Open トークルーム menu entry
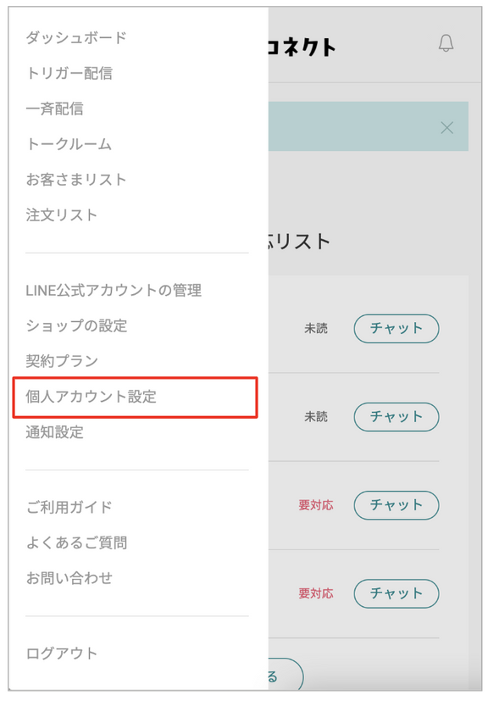Screen dimensions: 488x701 pyautogui.click(x=69, y=144)
